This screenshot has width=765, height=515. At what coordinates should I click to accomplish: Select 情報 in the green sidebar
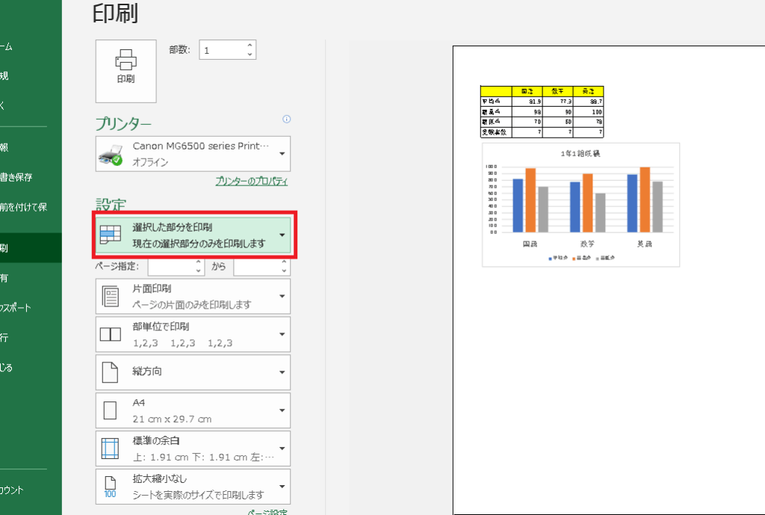[x=31, y=147]
